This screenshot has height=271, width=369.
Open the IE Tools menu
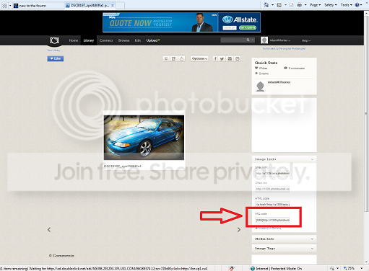[347, 5]
